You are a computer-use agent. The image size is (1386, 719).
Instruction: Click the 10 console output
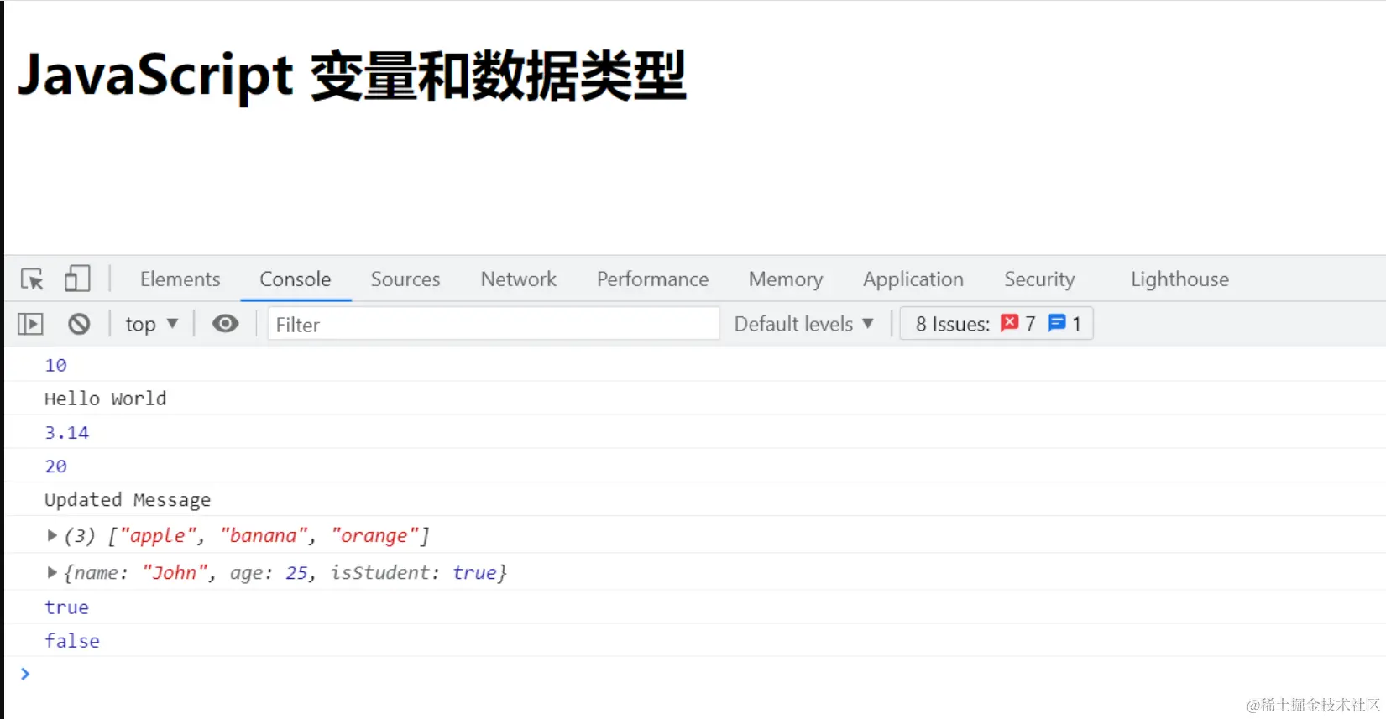pos(55,365)
